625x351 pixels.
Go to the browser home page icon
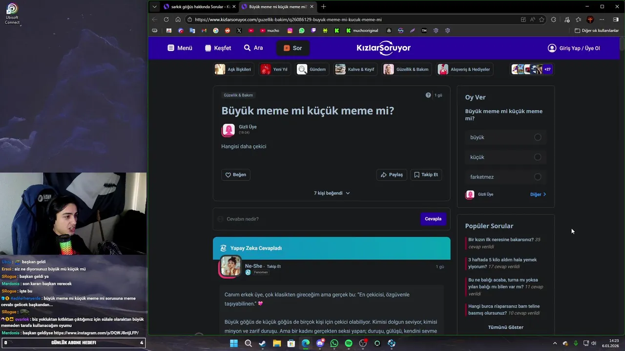click(178, 19)
